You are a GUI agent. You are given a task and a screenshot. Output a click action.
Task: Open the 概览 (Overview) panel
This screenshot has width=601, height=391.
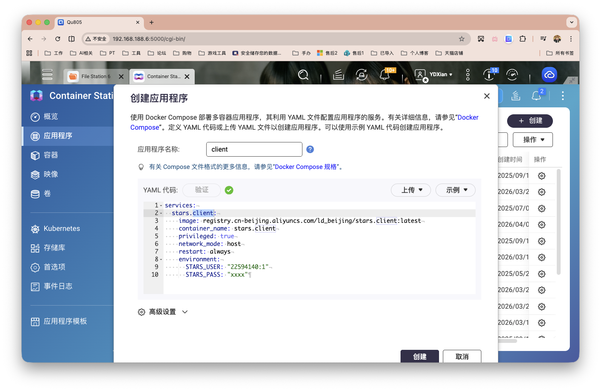click(x=50, y=117)
